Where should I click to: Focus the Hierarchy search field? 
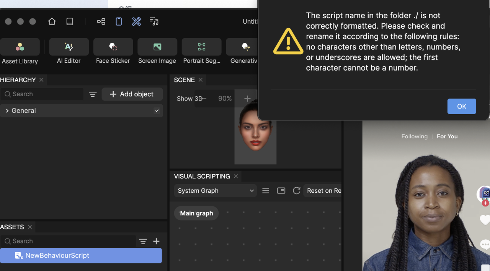pyautogui.click(x=42, y=94)
